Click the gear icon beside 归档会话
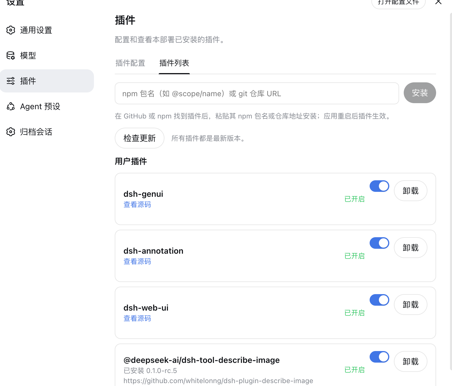This screenshot has width=452, height=386. click(11, 132)
